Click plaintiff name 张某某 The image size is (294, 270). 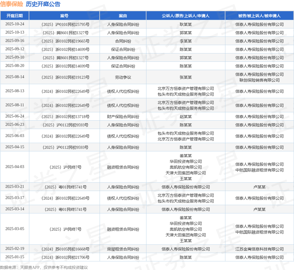coord(186,77)
